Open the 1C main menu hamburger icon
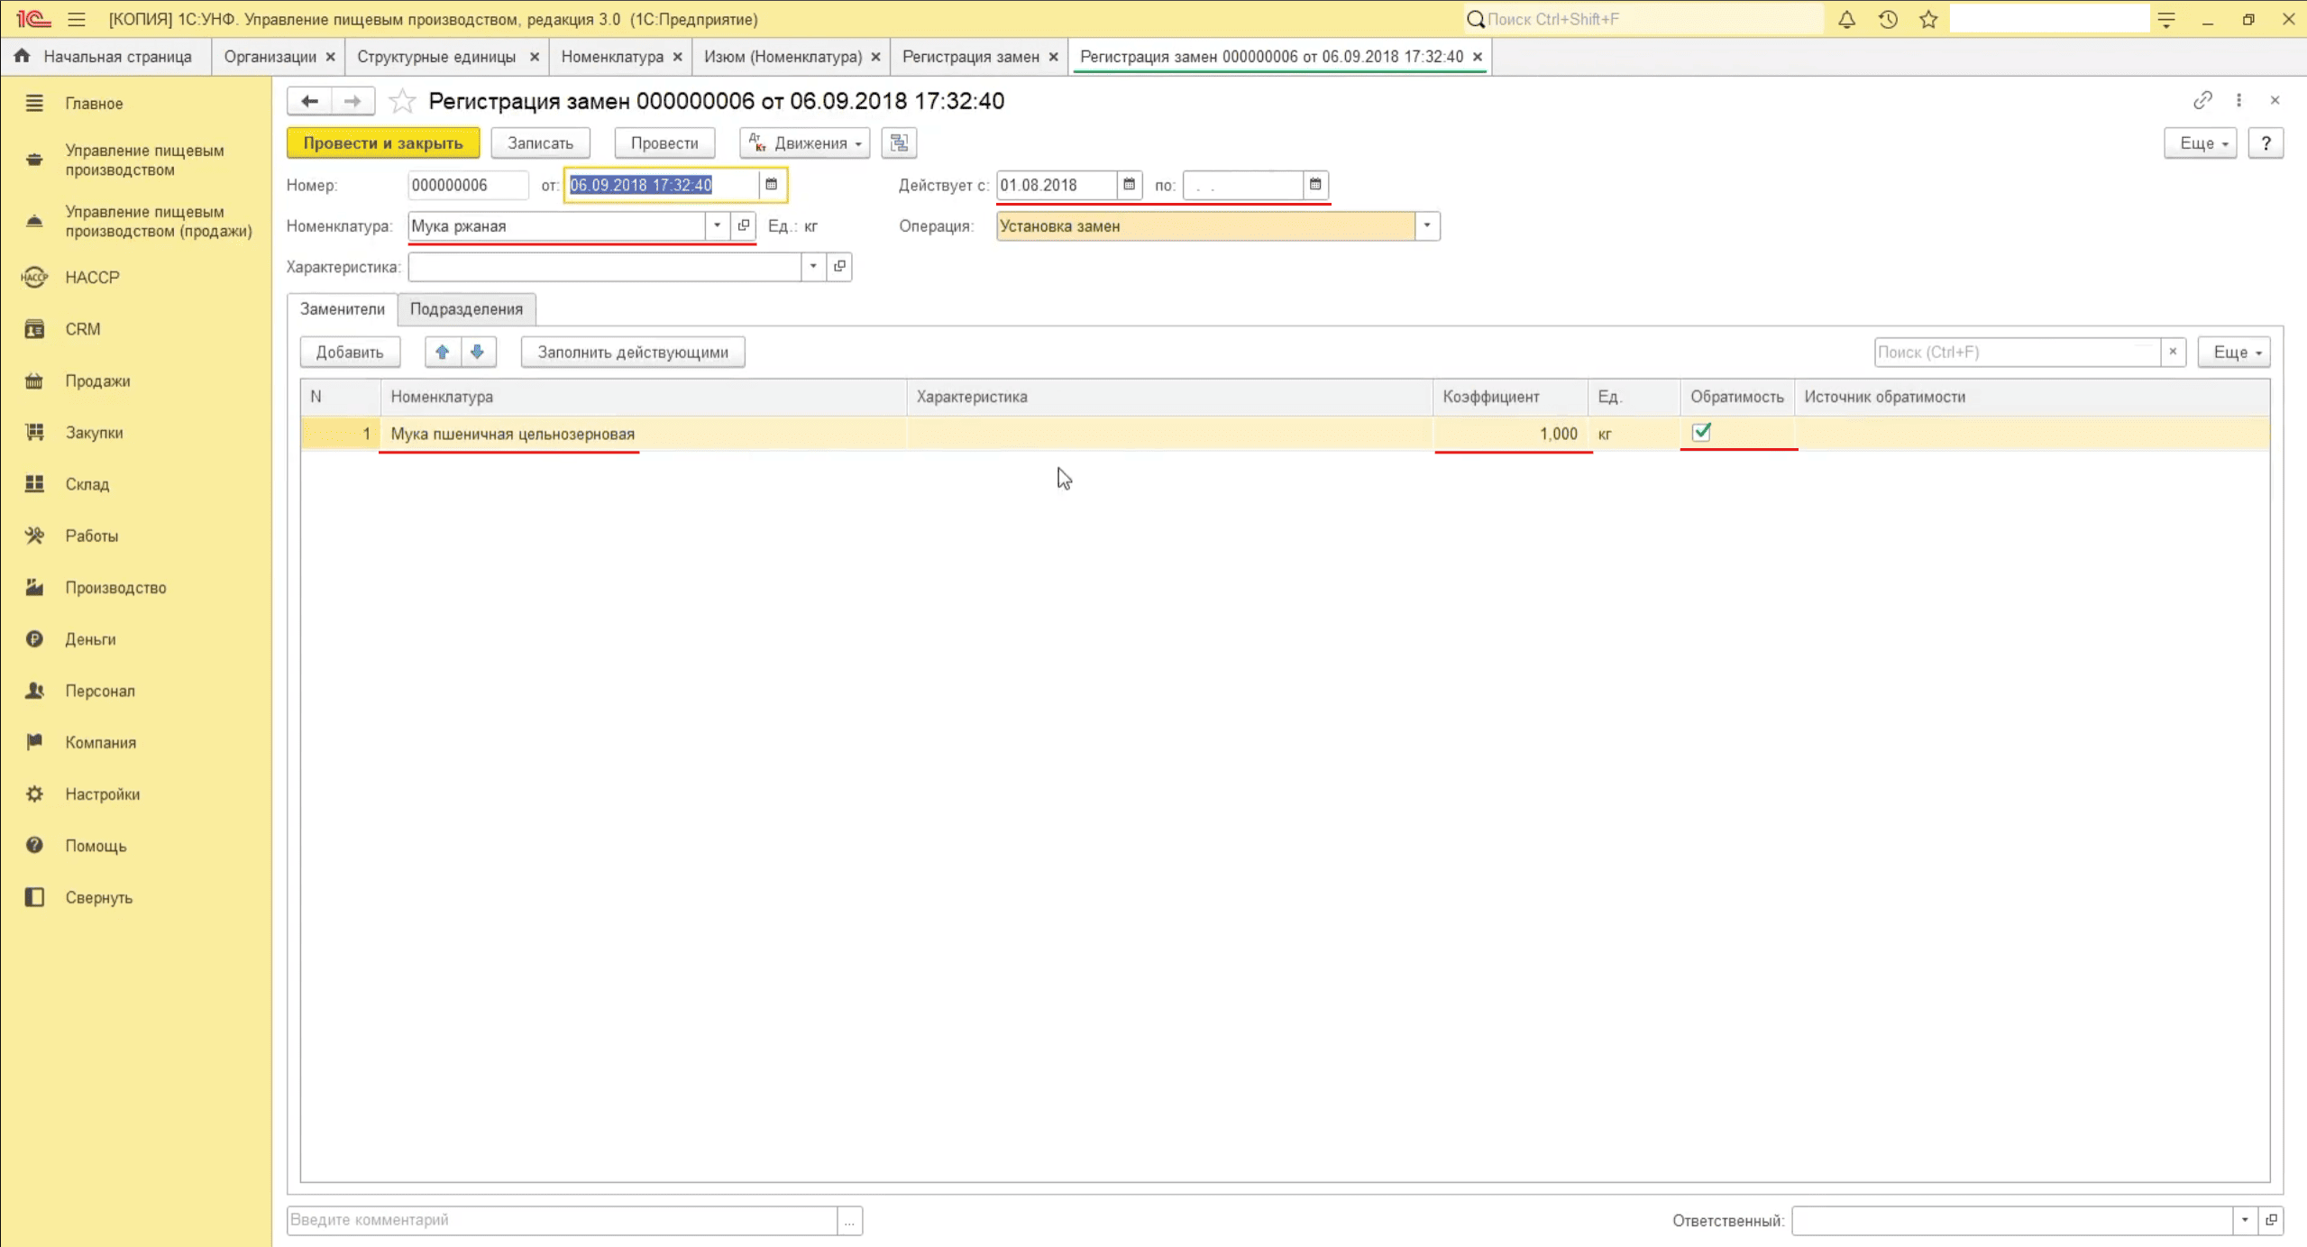Image resolution: width=2307 pixels, height=1247 pixels. pos(77,19)
